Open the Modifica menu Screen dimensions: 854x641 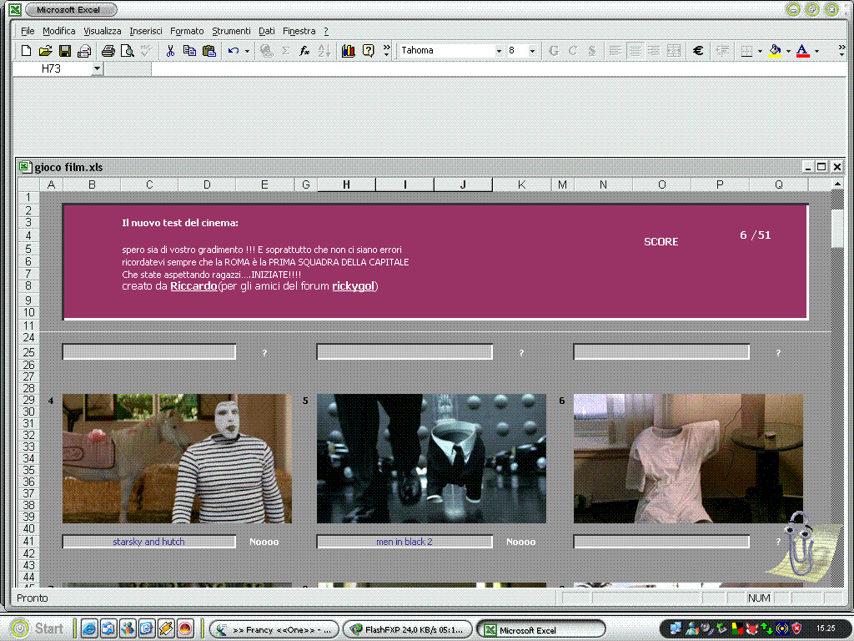[x=59, y=31]
